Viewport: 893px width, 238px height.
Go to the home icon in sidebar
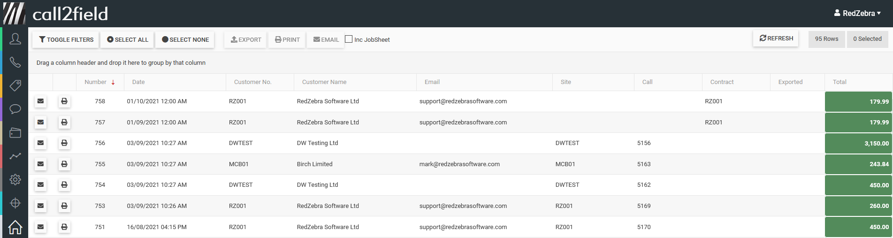tap(15, 227)
